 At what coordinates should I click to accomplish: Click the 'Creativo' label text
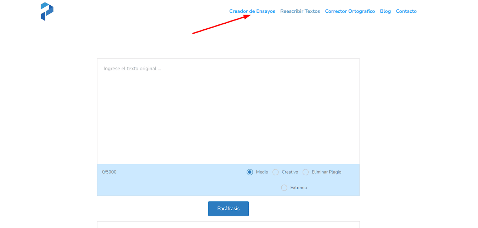pyautogui.click(x=290, y=172)
